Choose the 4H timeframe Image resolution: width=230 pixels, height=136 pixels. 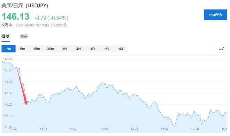(78, 49)
